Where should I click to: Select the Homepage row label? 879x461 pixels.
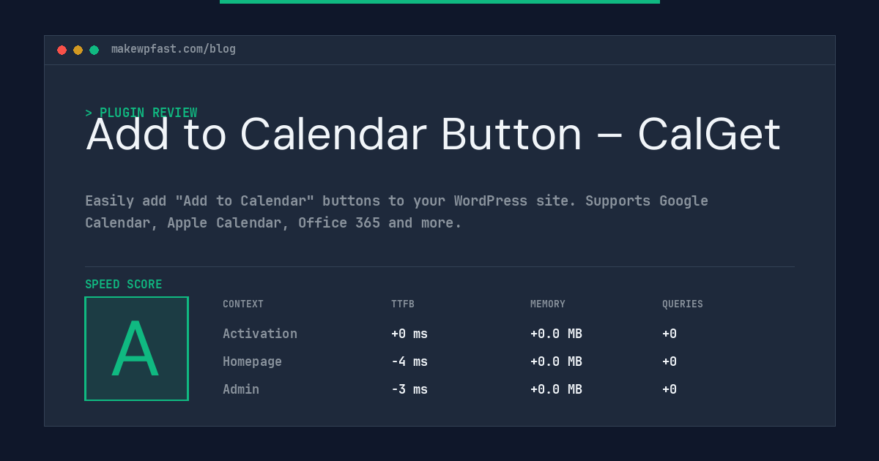tap(252, 361)
